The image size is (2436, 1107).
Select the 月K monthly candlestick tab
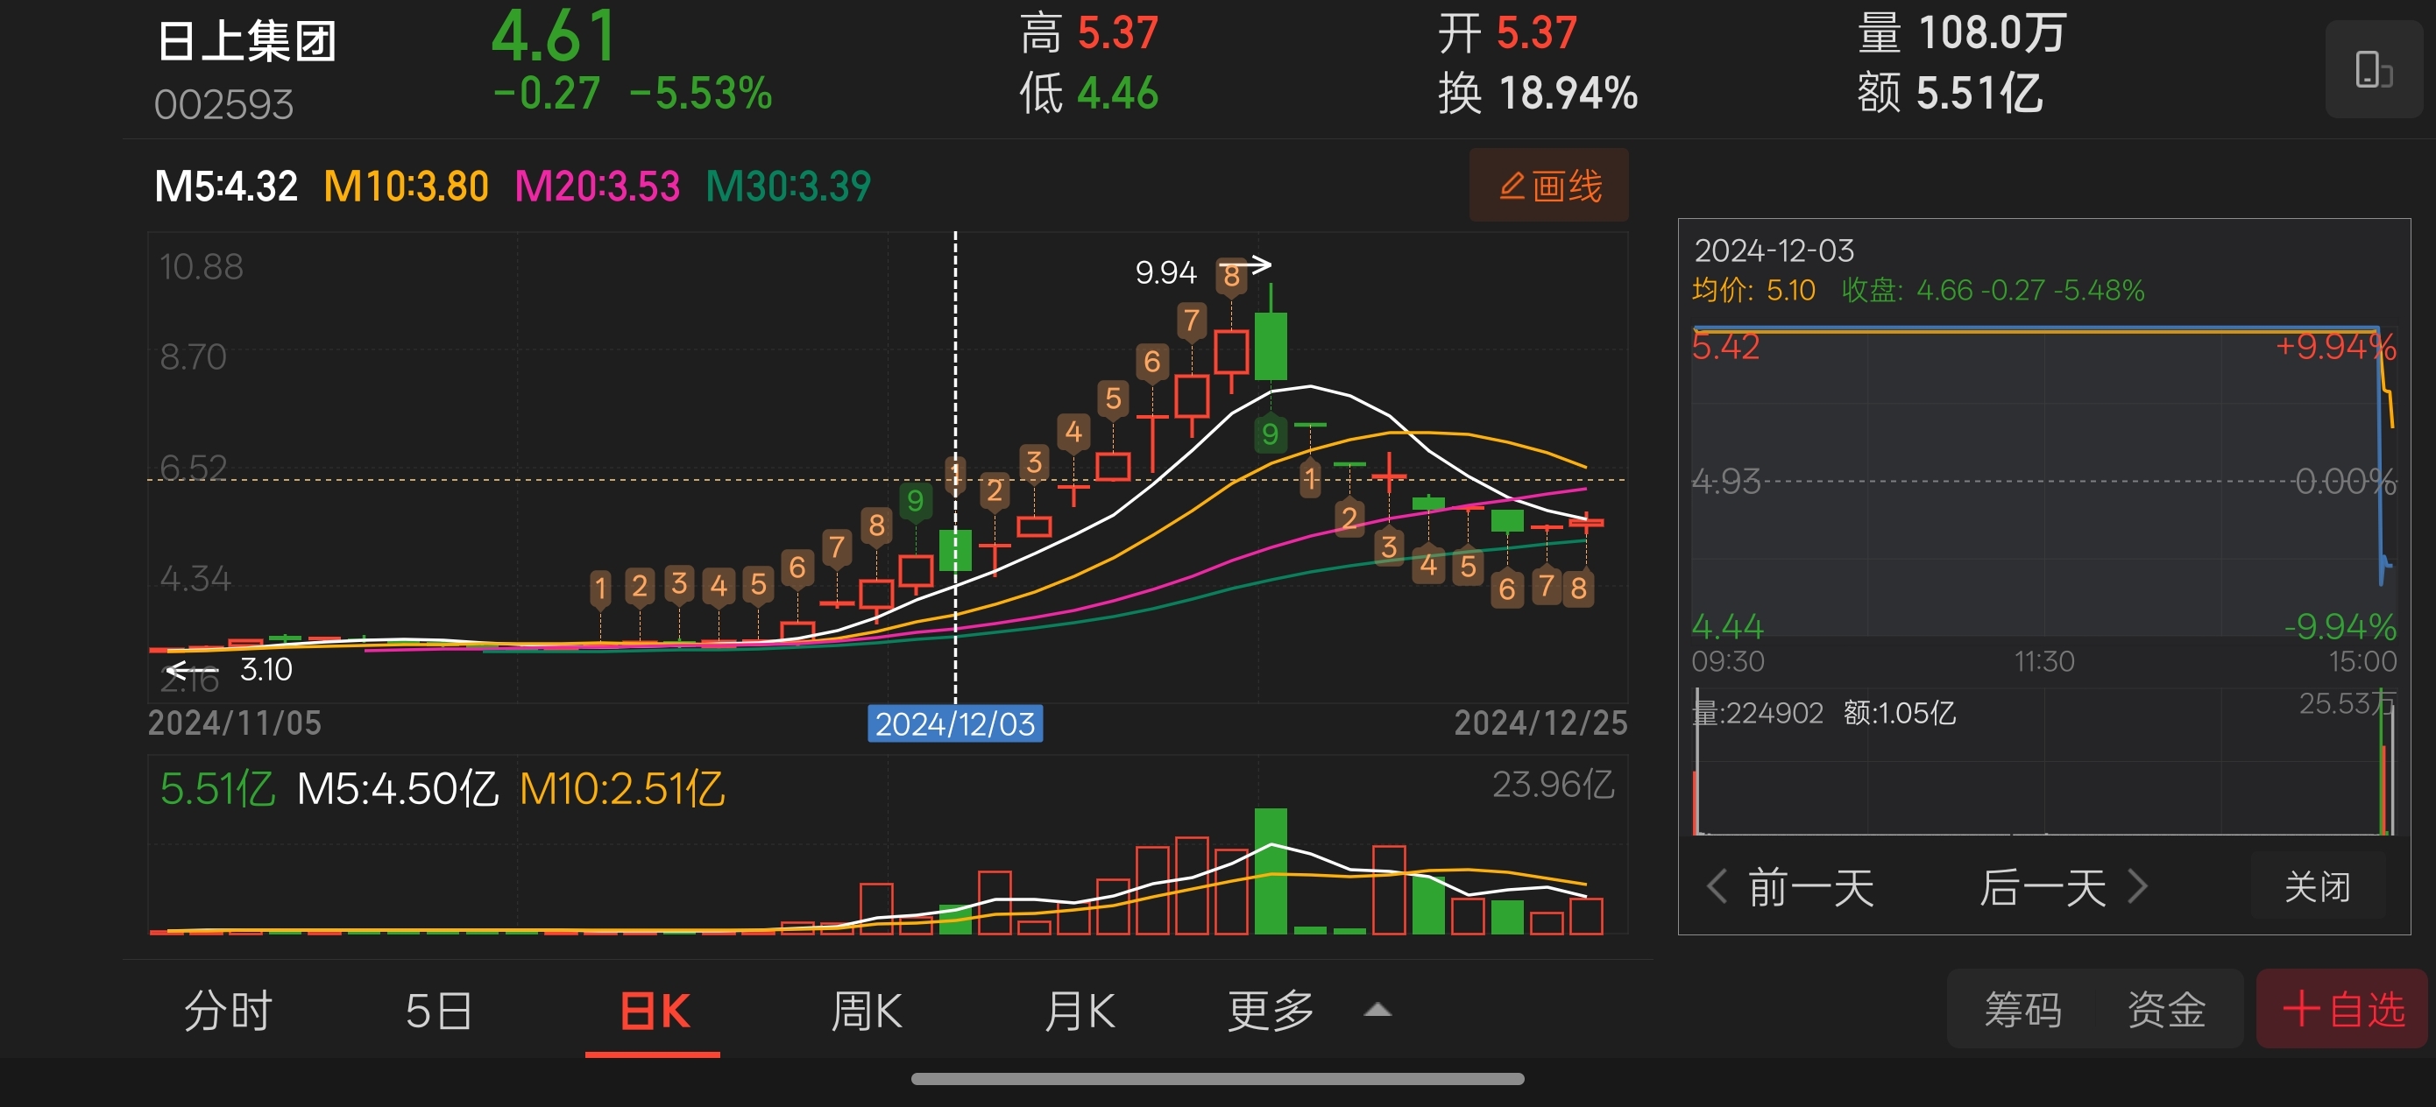tap(1079, 1011)
